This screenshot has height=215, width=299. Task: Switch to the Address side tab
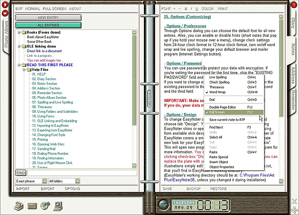pos(293,76)
